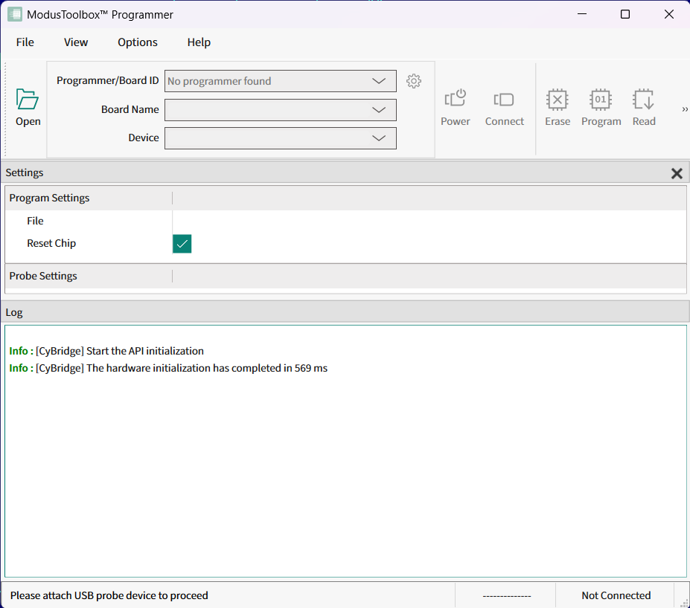The width and height of the screenshot is (690, 608).
Task: Close the Settings panel
Action: (x=677, y=173)
